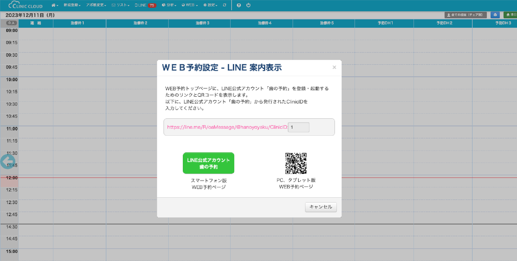This screenshot has height=261, width=517.
Task: Open the LINE menu with 75 badge
Action: click(145, 5)
